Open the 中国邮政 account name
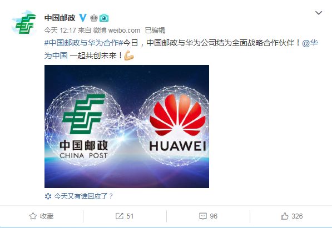This screenshot has height=228, width=332. point(60,18)
